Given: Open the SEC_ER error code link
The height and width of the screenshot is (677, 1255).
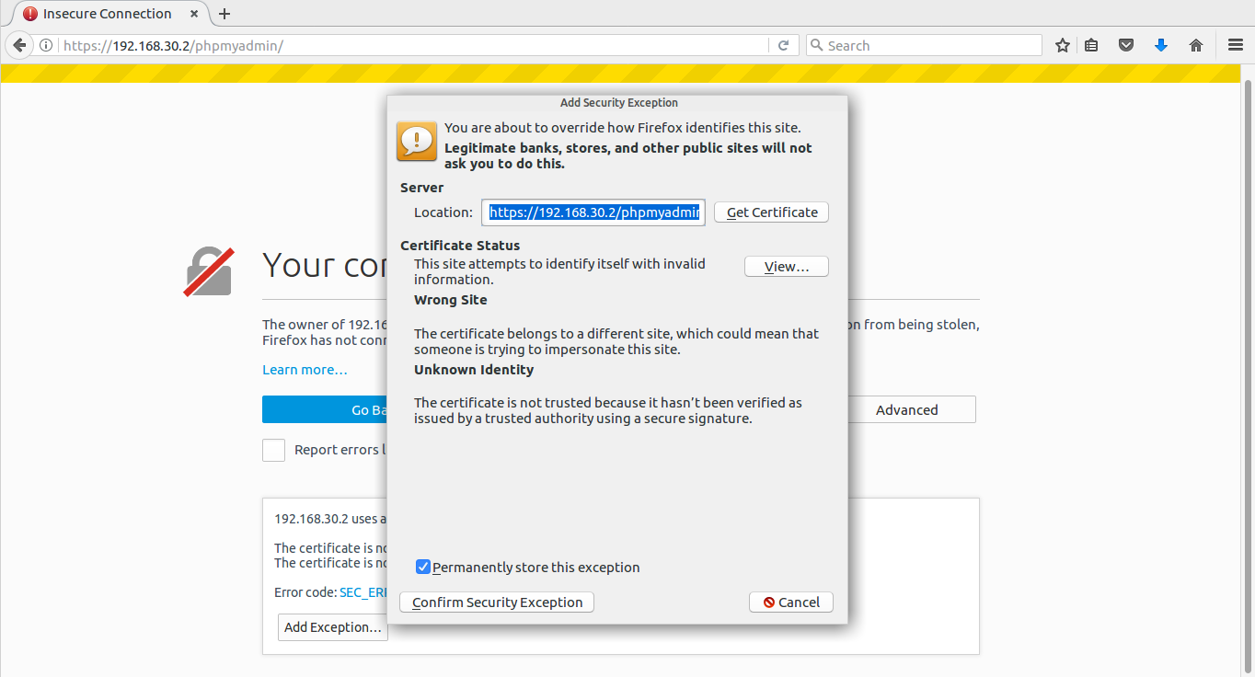Looking at the screenshot, I should 363,592.
